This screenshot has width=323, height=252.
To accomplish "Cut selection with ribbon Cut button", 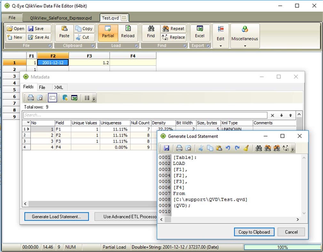I will point(84,37).
